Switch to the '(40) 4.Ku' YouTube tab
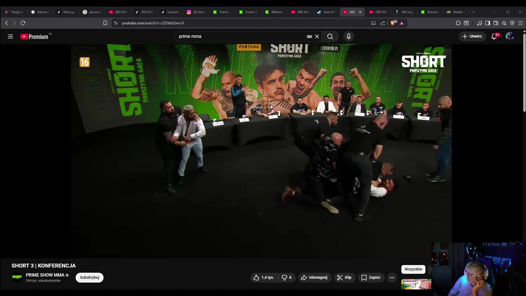The height and width of the screenshot is (296, 526). click(x=118, y=12)
